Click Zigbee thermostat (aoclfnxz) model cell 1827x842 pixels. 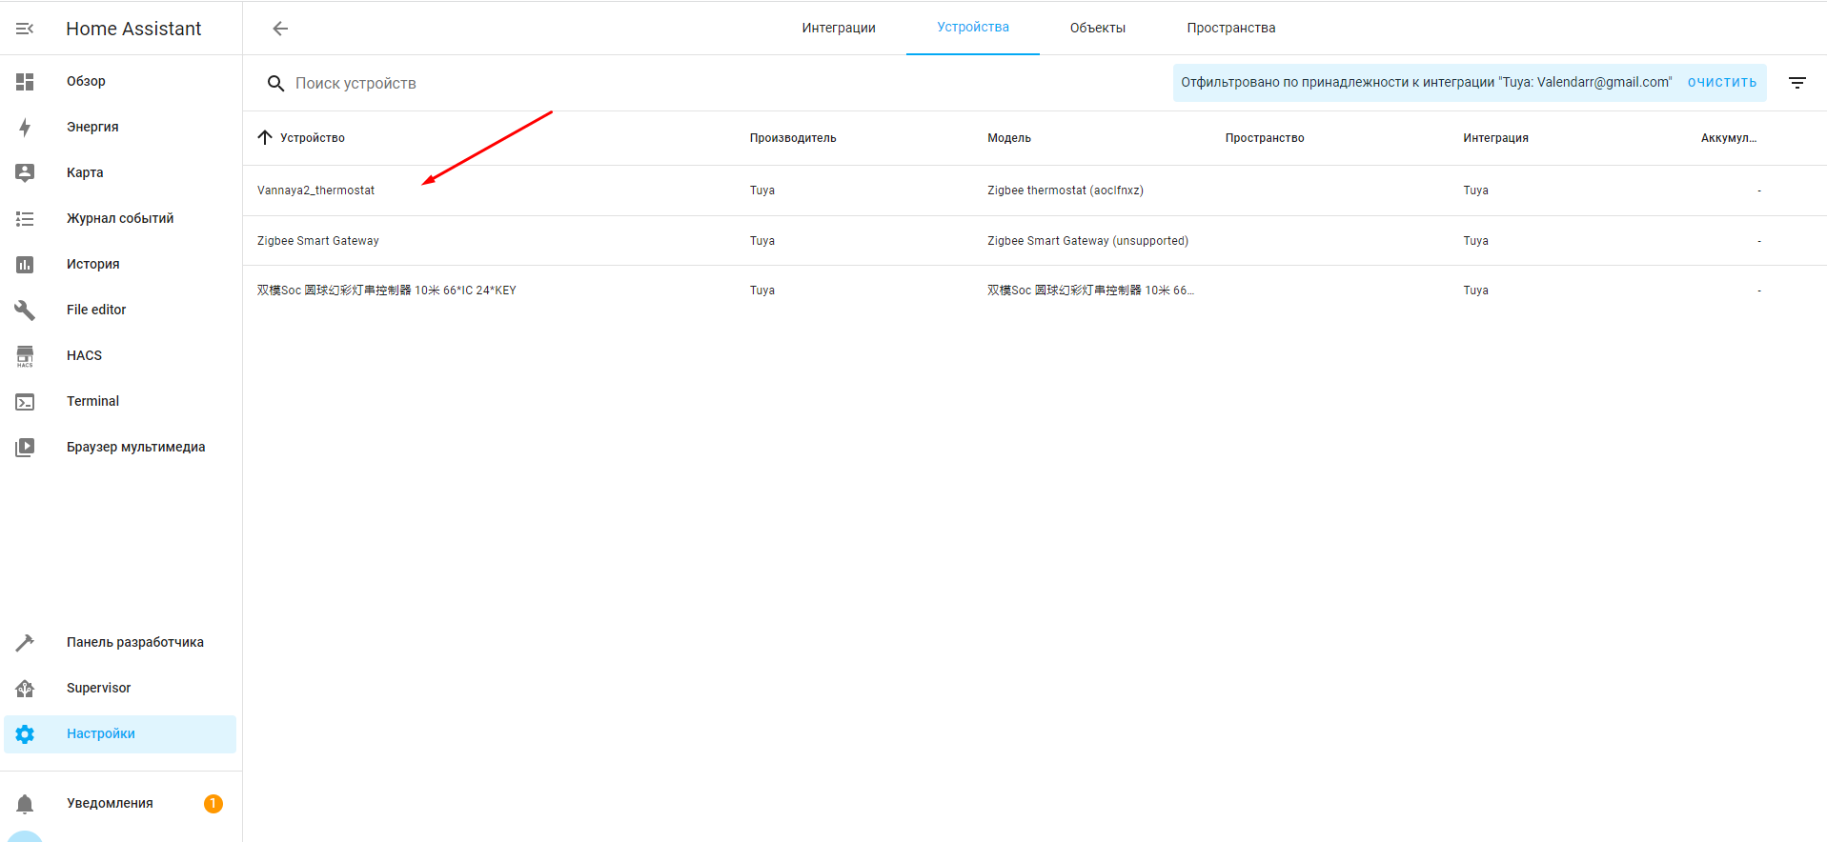[x=1066, y=190]
